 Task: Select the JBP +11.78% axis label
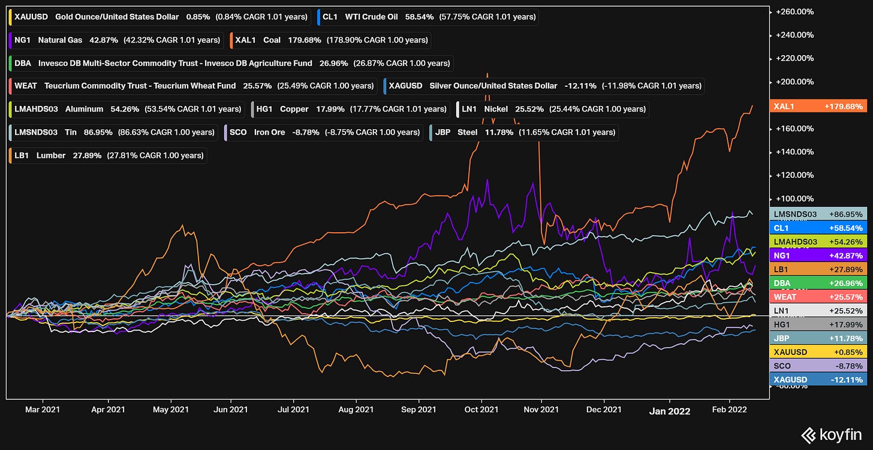click(x=818, y=338)
